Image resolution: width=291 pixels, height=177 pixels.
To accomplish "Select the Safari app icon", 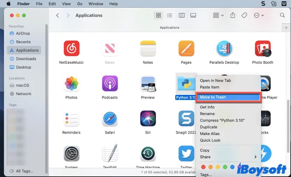I will click(110, 118).
